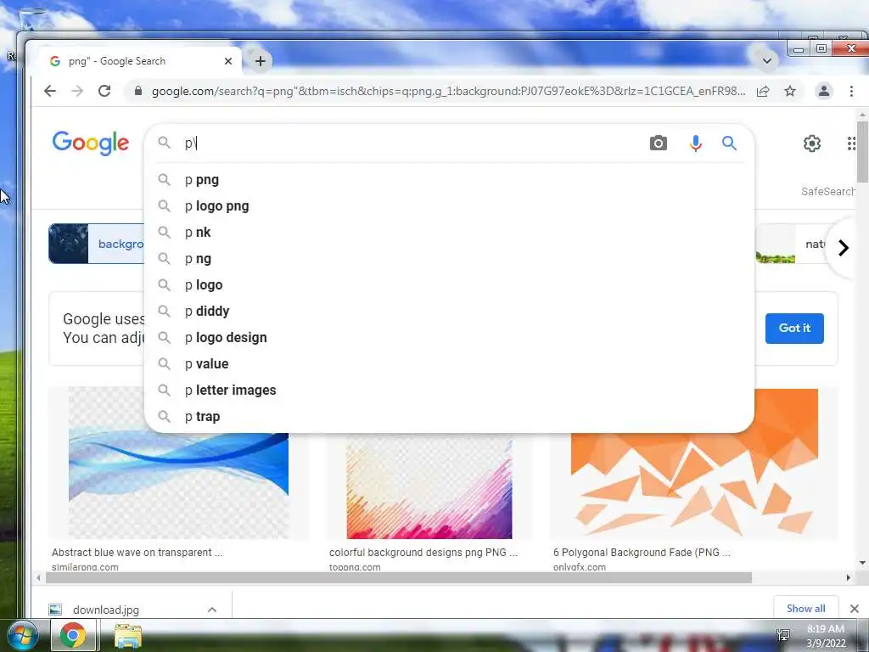Image resolution: width=869 pixels, height=652 pixels.
Task: Open Google apps grid
Action: [852, 143]
